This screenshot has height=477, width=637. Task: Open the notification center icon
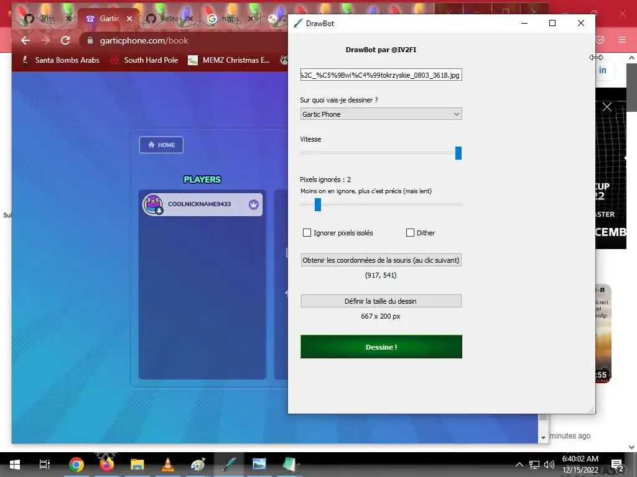coord(617,465)
